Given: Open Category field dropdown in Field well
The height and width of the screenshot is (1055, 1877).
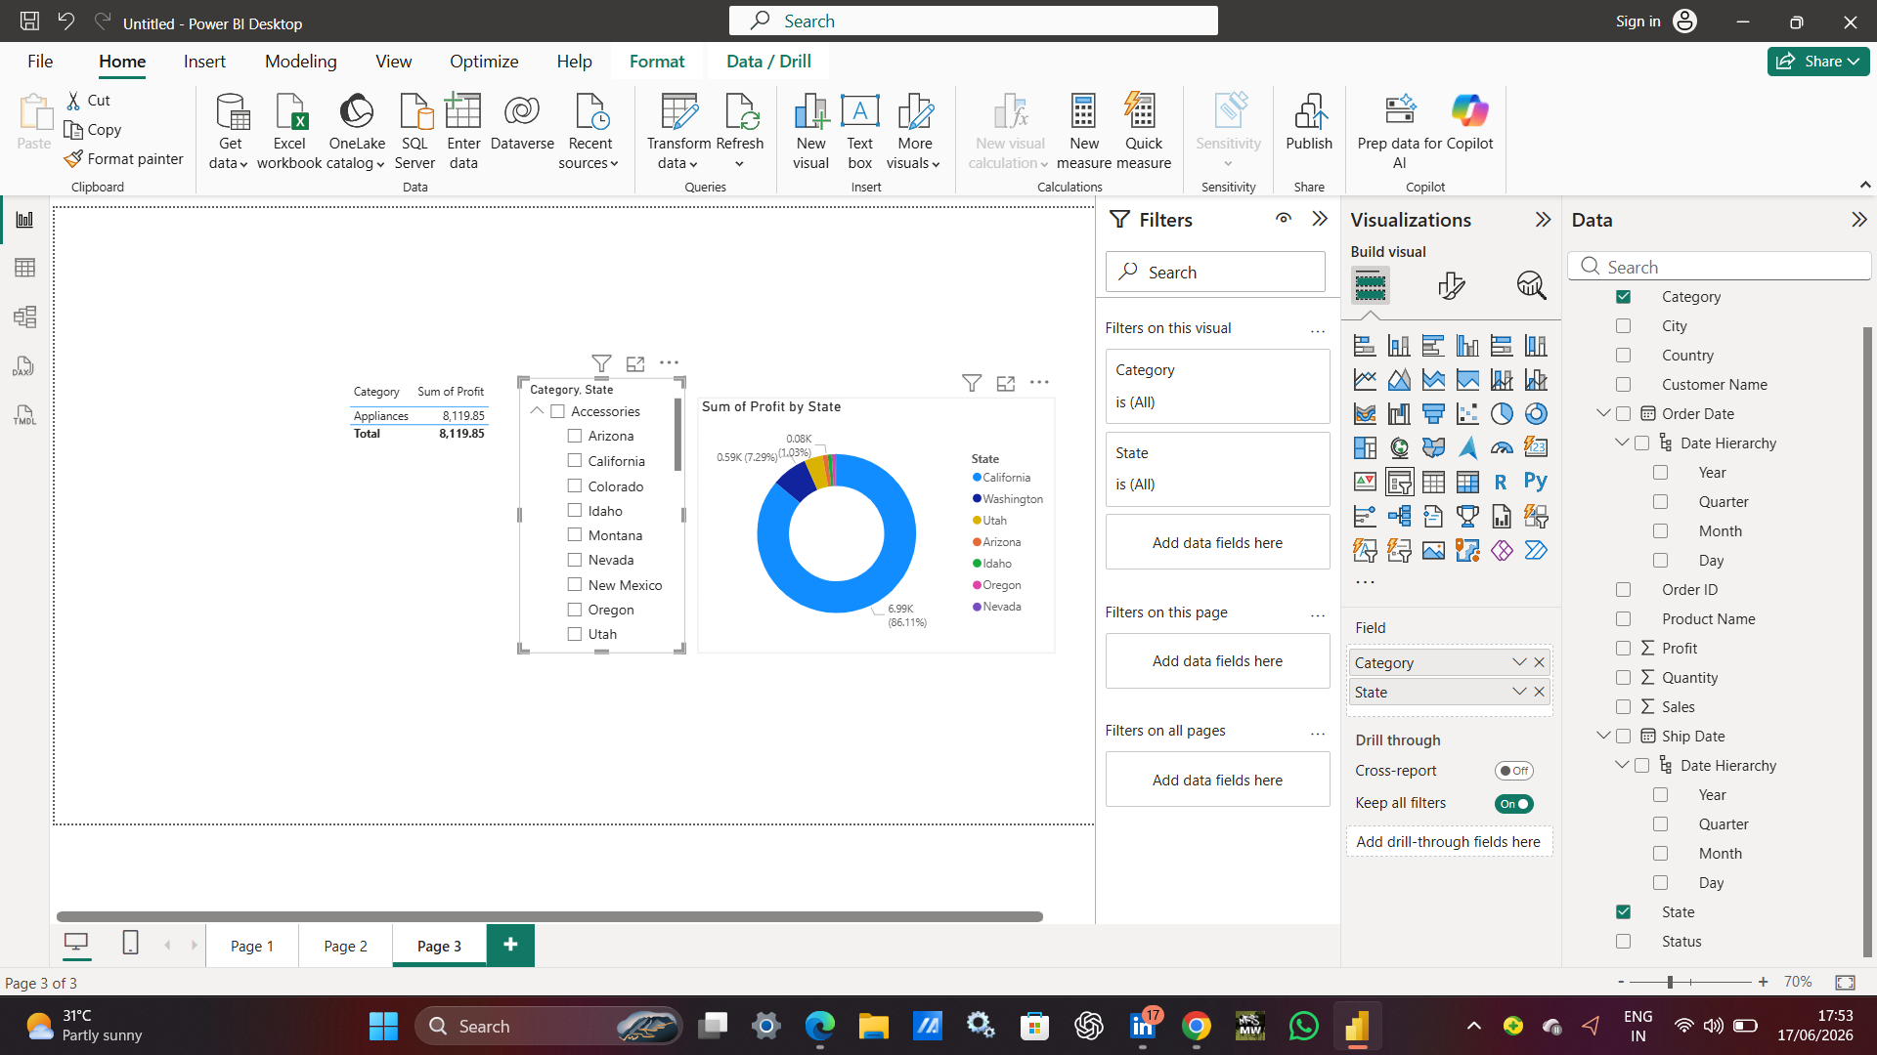Looking at the screenshot, I should pyautogui.click(x=1519, y=662).
